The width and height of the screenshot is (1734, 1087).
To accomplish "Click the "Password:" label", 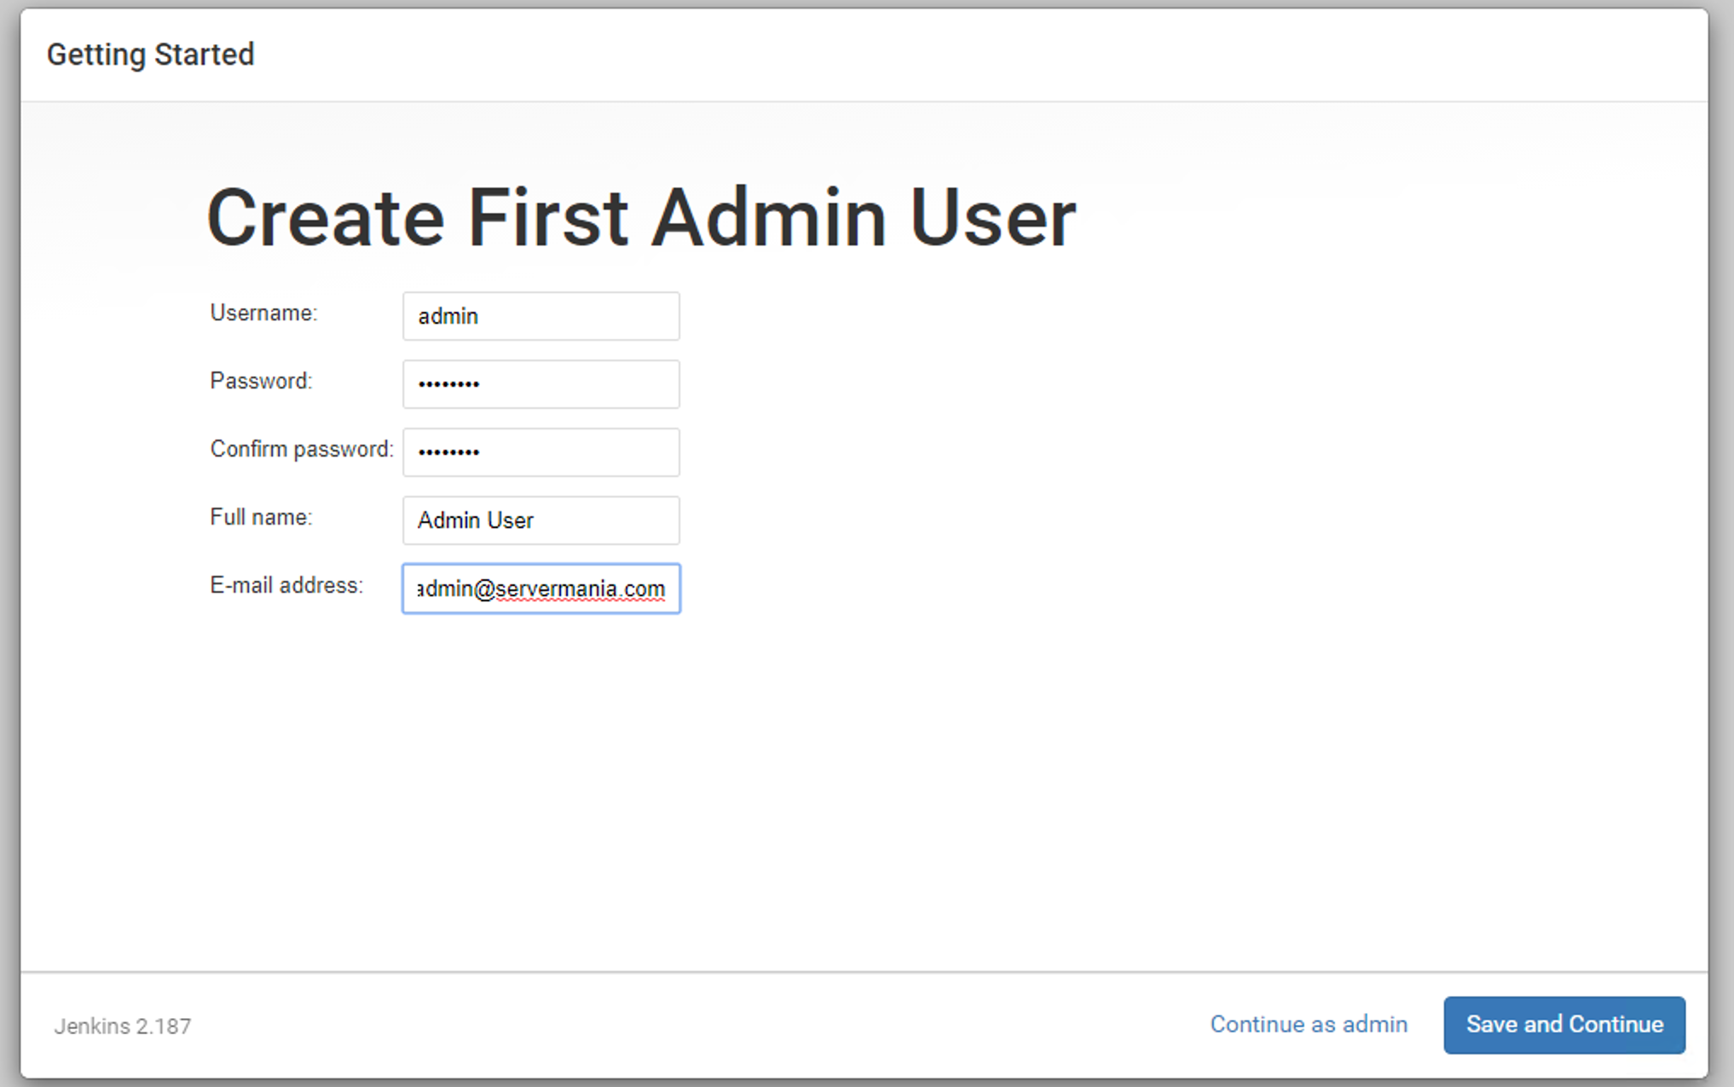I will click(261, 381).
